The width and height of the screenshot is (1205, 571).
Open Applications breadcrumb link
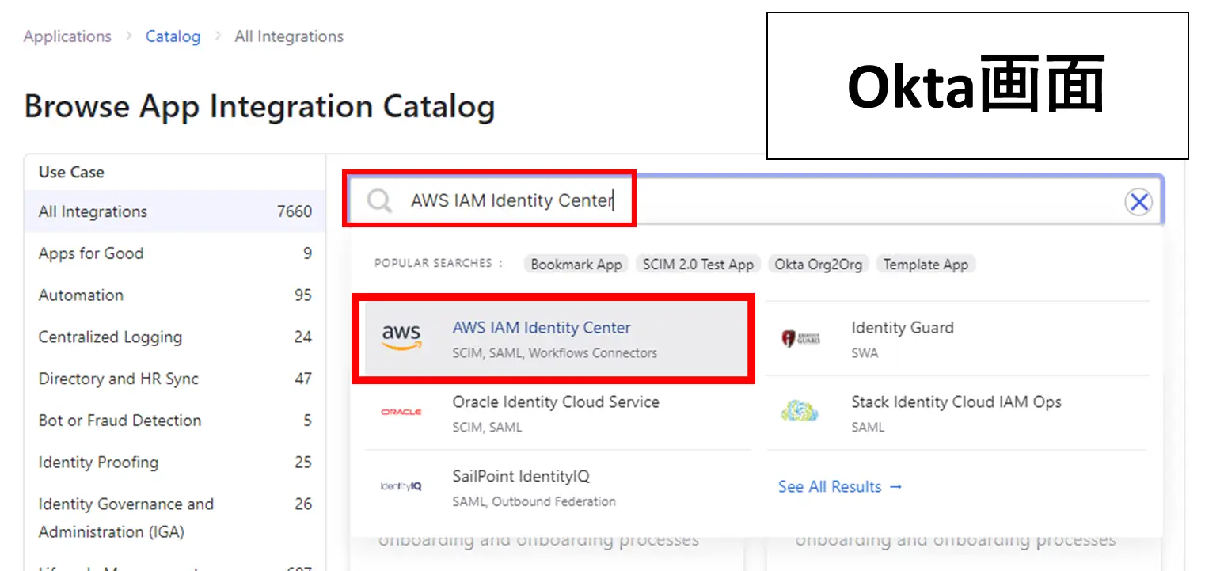click(67, 36)
